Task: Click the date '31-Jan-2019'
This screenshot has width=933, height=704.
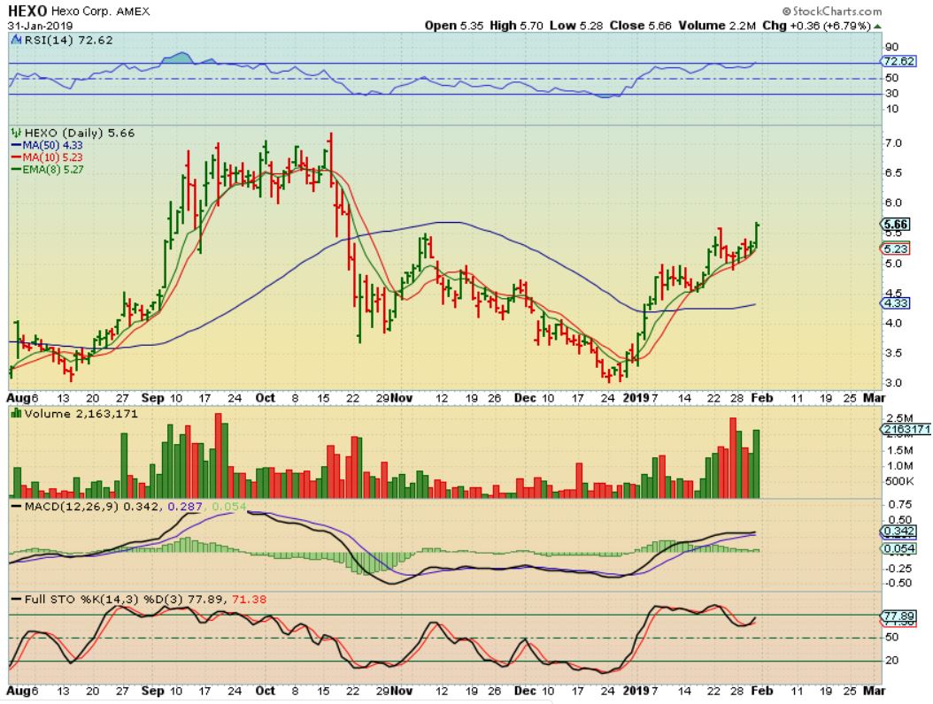Action: [x=40, y=26]
